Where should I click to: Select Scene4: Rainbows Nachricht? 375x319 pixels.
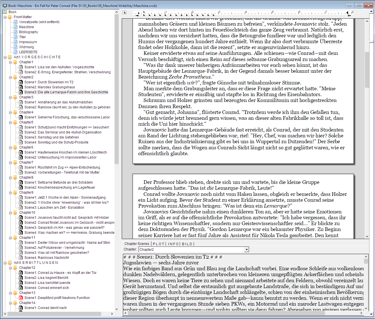(47, 258)
